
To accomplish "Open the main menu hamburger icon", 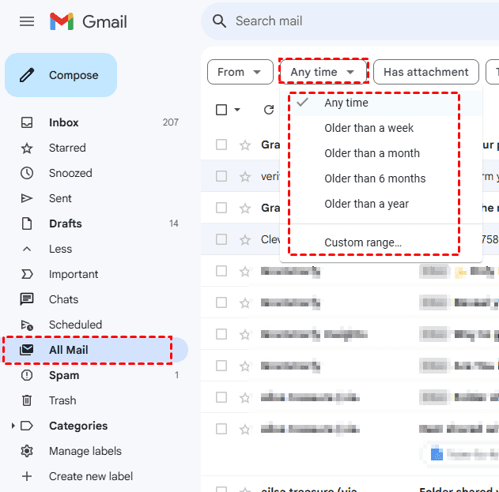I will point(27,21).
